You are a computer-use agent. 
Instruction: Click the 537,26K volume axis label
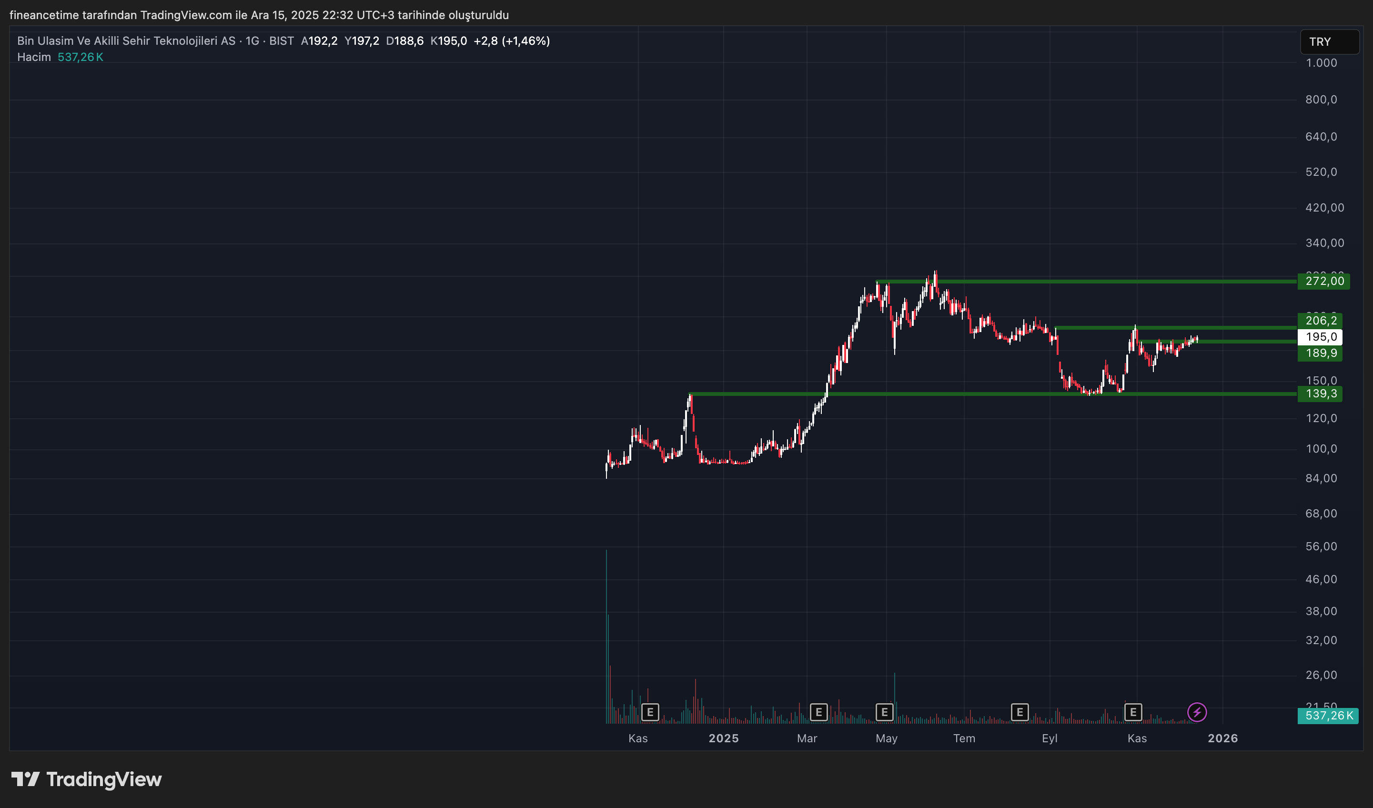(1328, 716)
